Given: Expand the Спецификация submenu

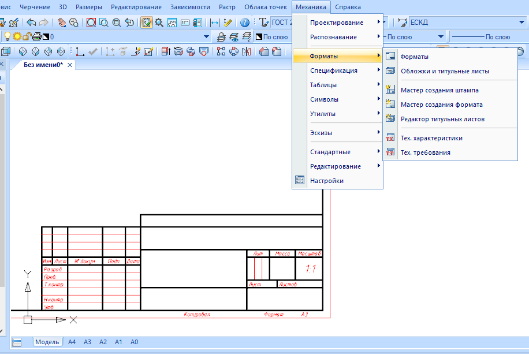Looking at the screenshot, I should [x=338, y=70].
